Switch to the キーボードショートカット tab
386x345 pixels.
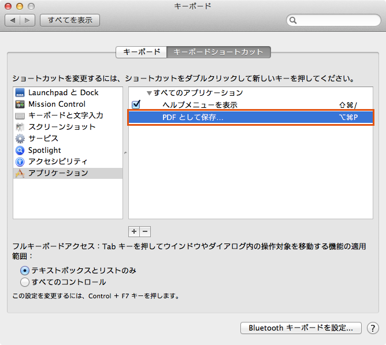point(218,52)
